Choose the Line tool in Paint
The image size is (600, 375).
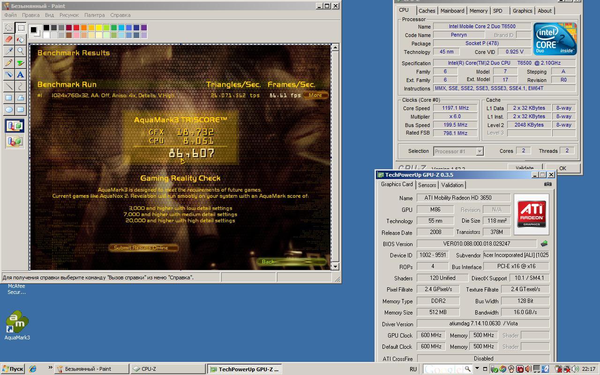[x=9, y=86]
